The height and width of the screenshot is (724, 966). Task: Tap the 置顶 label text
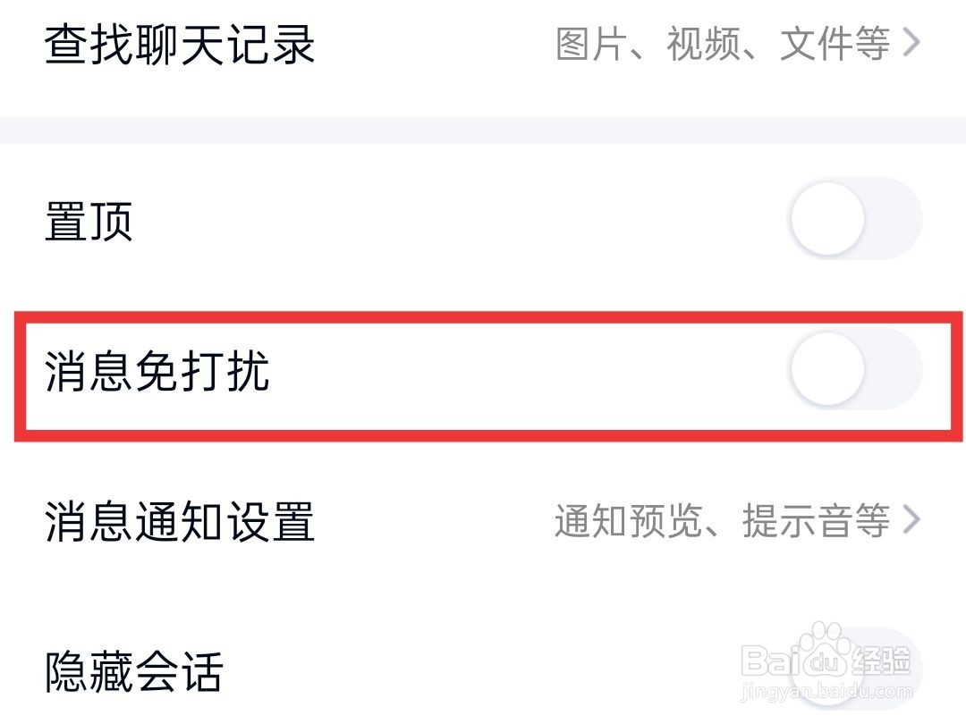89,221
